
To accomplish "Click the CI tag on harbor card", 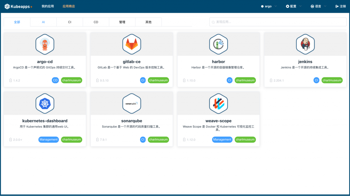I will [229, 80].
